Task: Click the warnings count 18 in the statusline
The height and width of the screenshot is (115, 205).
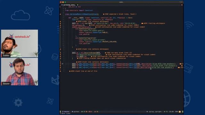Action: pos(96,112)
